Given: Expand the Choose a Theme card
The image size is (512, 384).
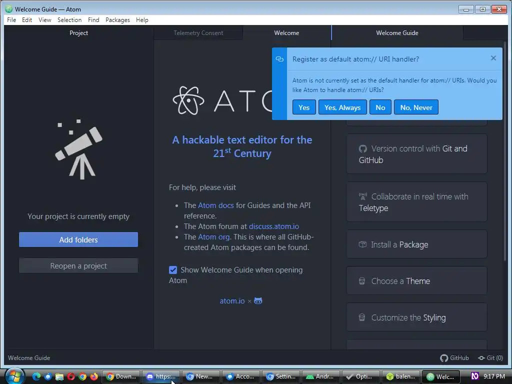Looking at the screenshot, I should 416,281.
